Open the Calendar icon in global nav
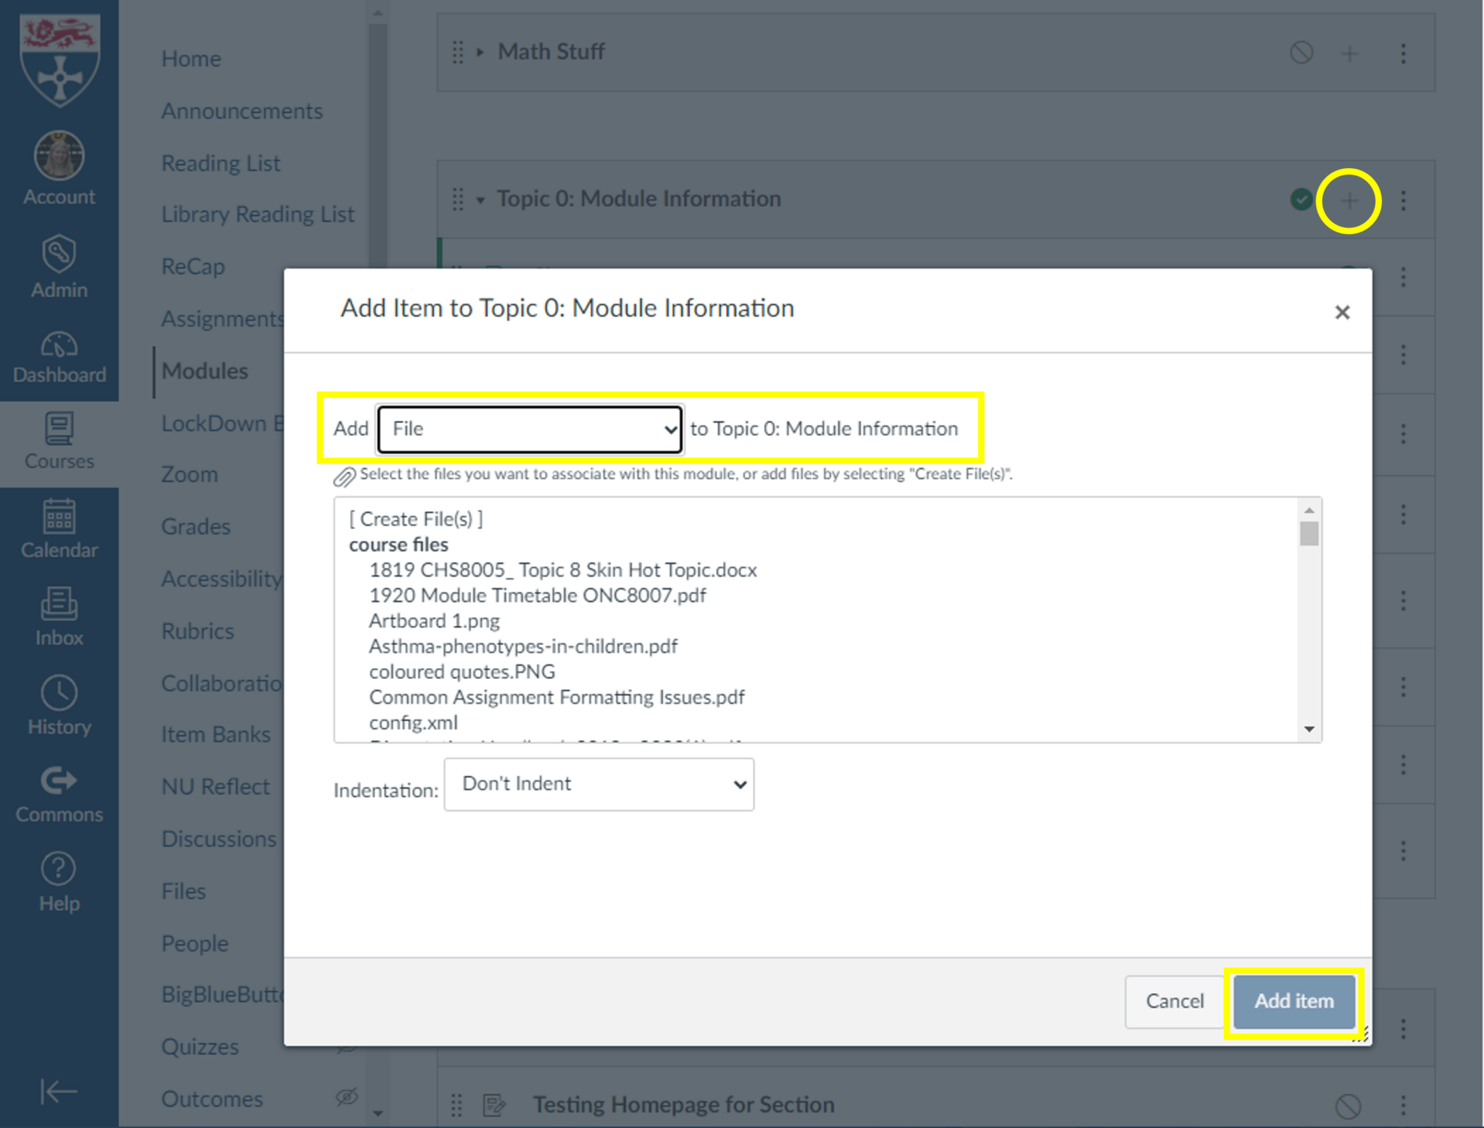 tap(59, 517)
